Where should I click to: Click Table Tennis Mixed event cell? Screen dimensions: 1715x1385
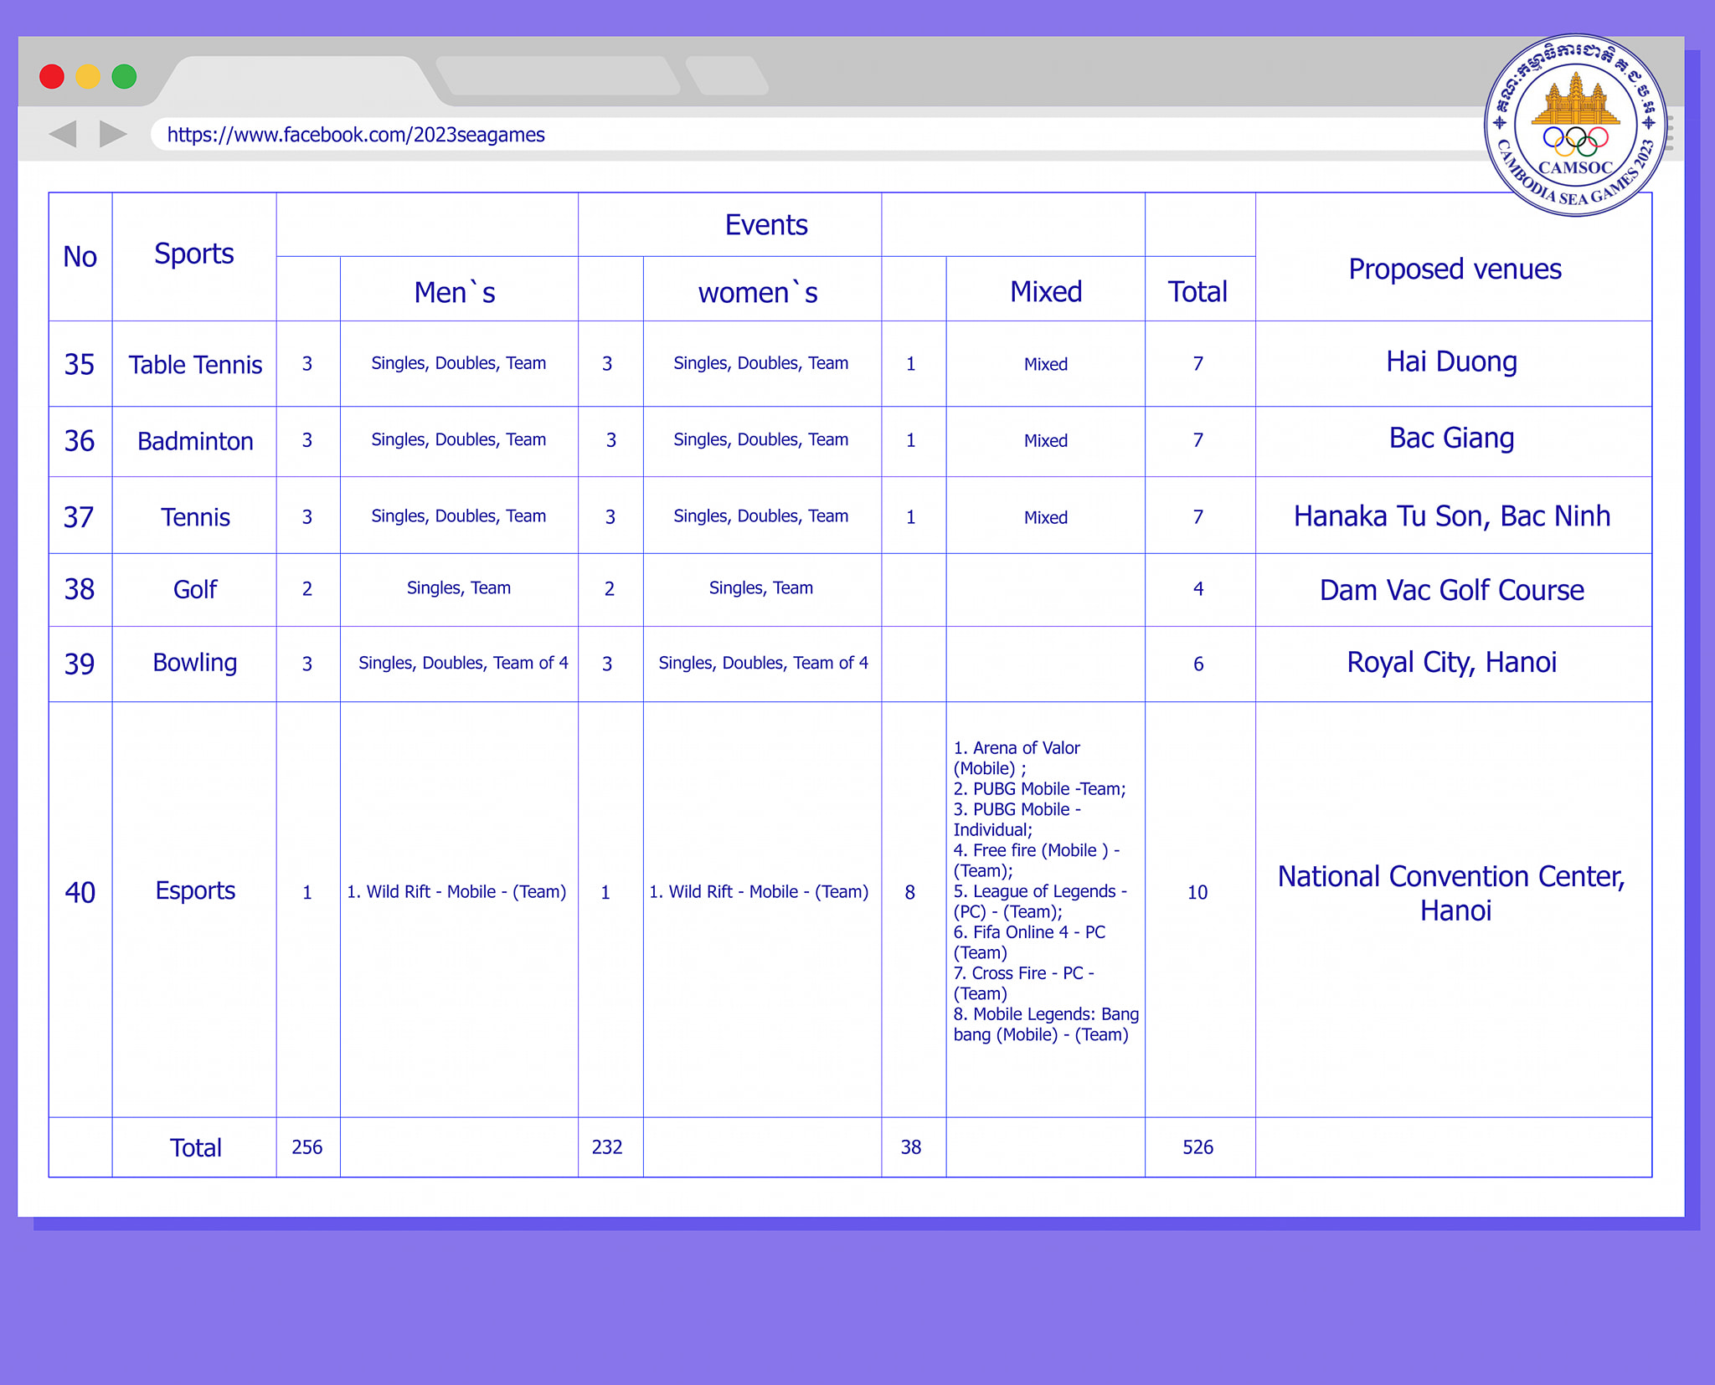1046,364
